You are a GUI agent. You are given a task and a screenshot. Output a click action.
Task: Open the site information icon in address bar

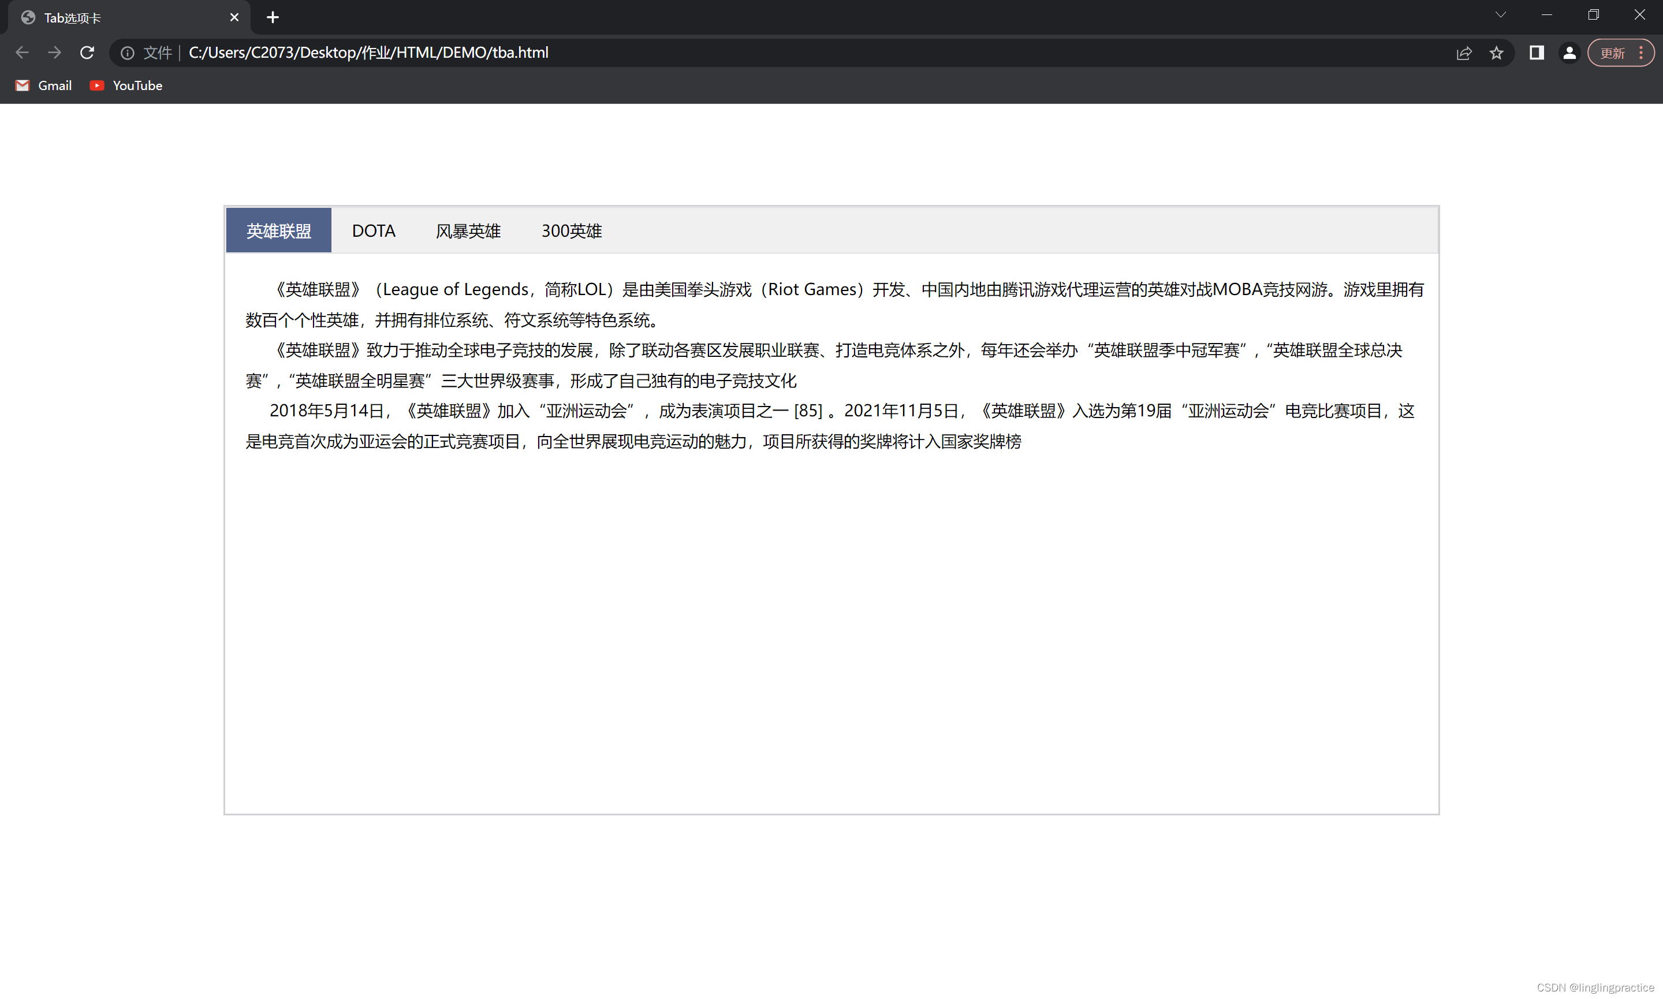(127, 53)
